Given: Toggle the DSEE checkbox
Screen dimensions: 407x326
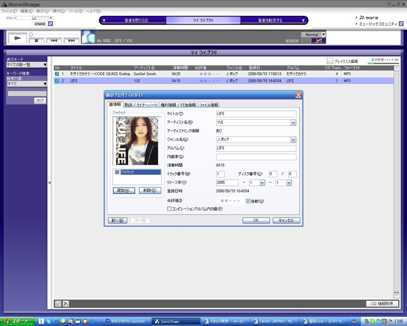Looking at the screenshot, I should coord(50,24).
